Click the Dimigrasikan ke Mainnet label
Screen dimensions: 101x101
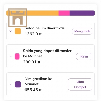pos(38,81)
